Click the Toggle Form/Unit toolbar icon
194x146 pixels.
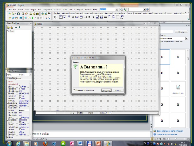coord(16,18)
